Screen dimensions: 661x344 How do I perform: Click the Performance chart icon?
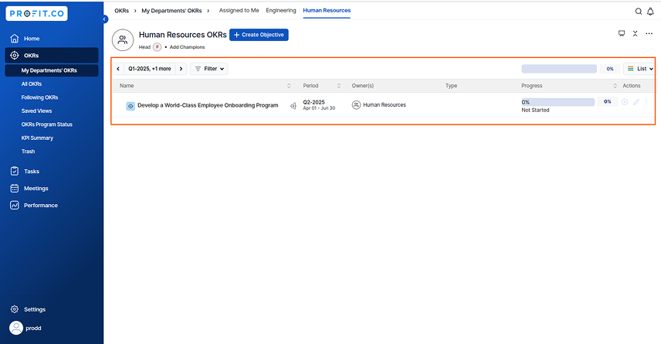(15, 205)
